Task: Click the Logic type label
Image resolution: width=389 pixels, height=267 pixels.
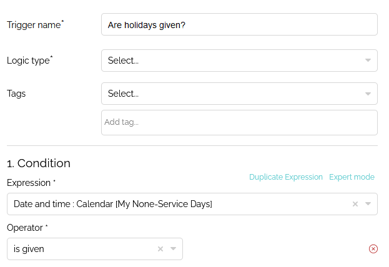Action: click(30, 61)
